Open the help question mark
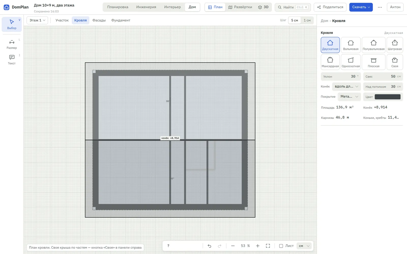This screenshot has width=407, height=254. pyautogui.click(x=168, y=246)
